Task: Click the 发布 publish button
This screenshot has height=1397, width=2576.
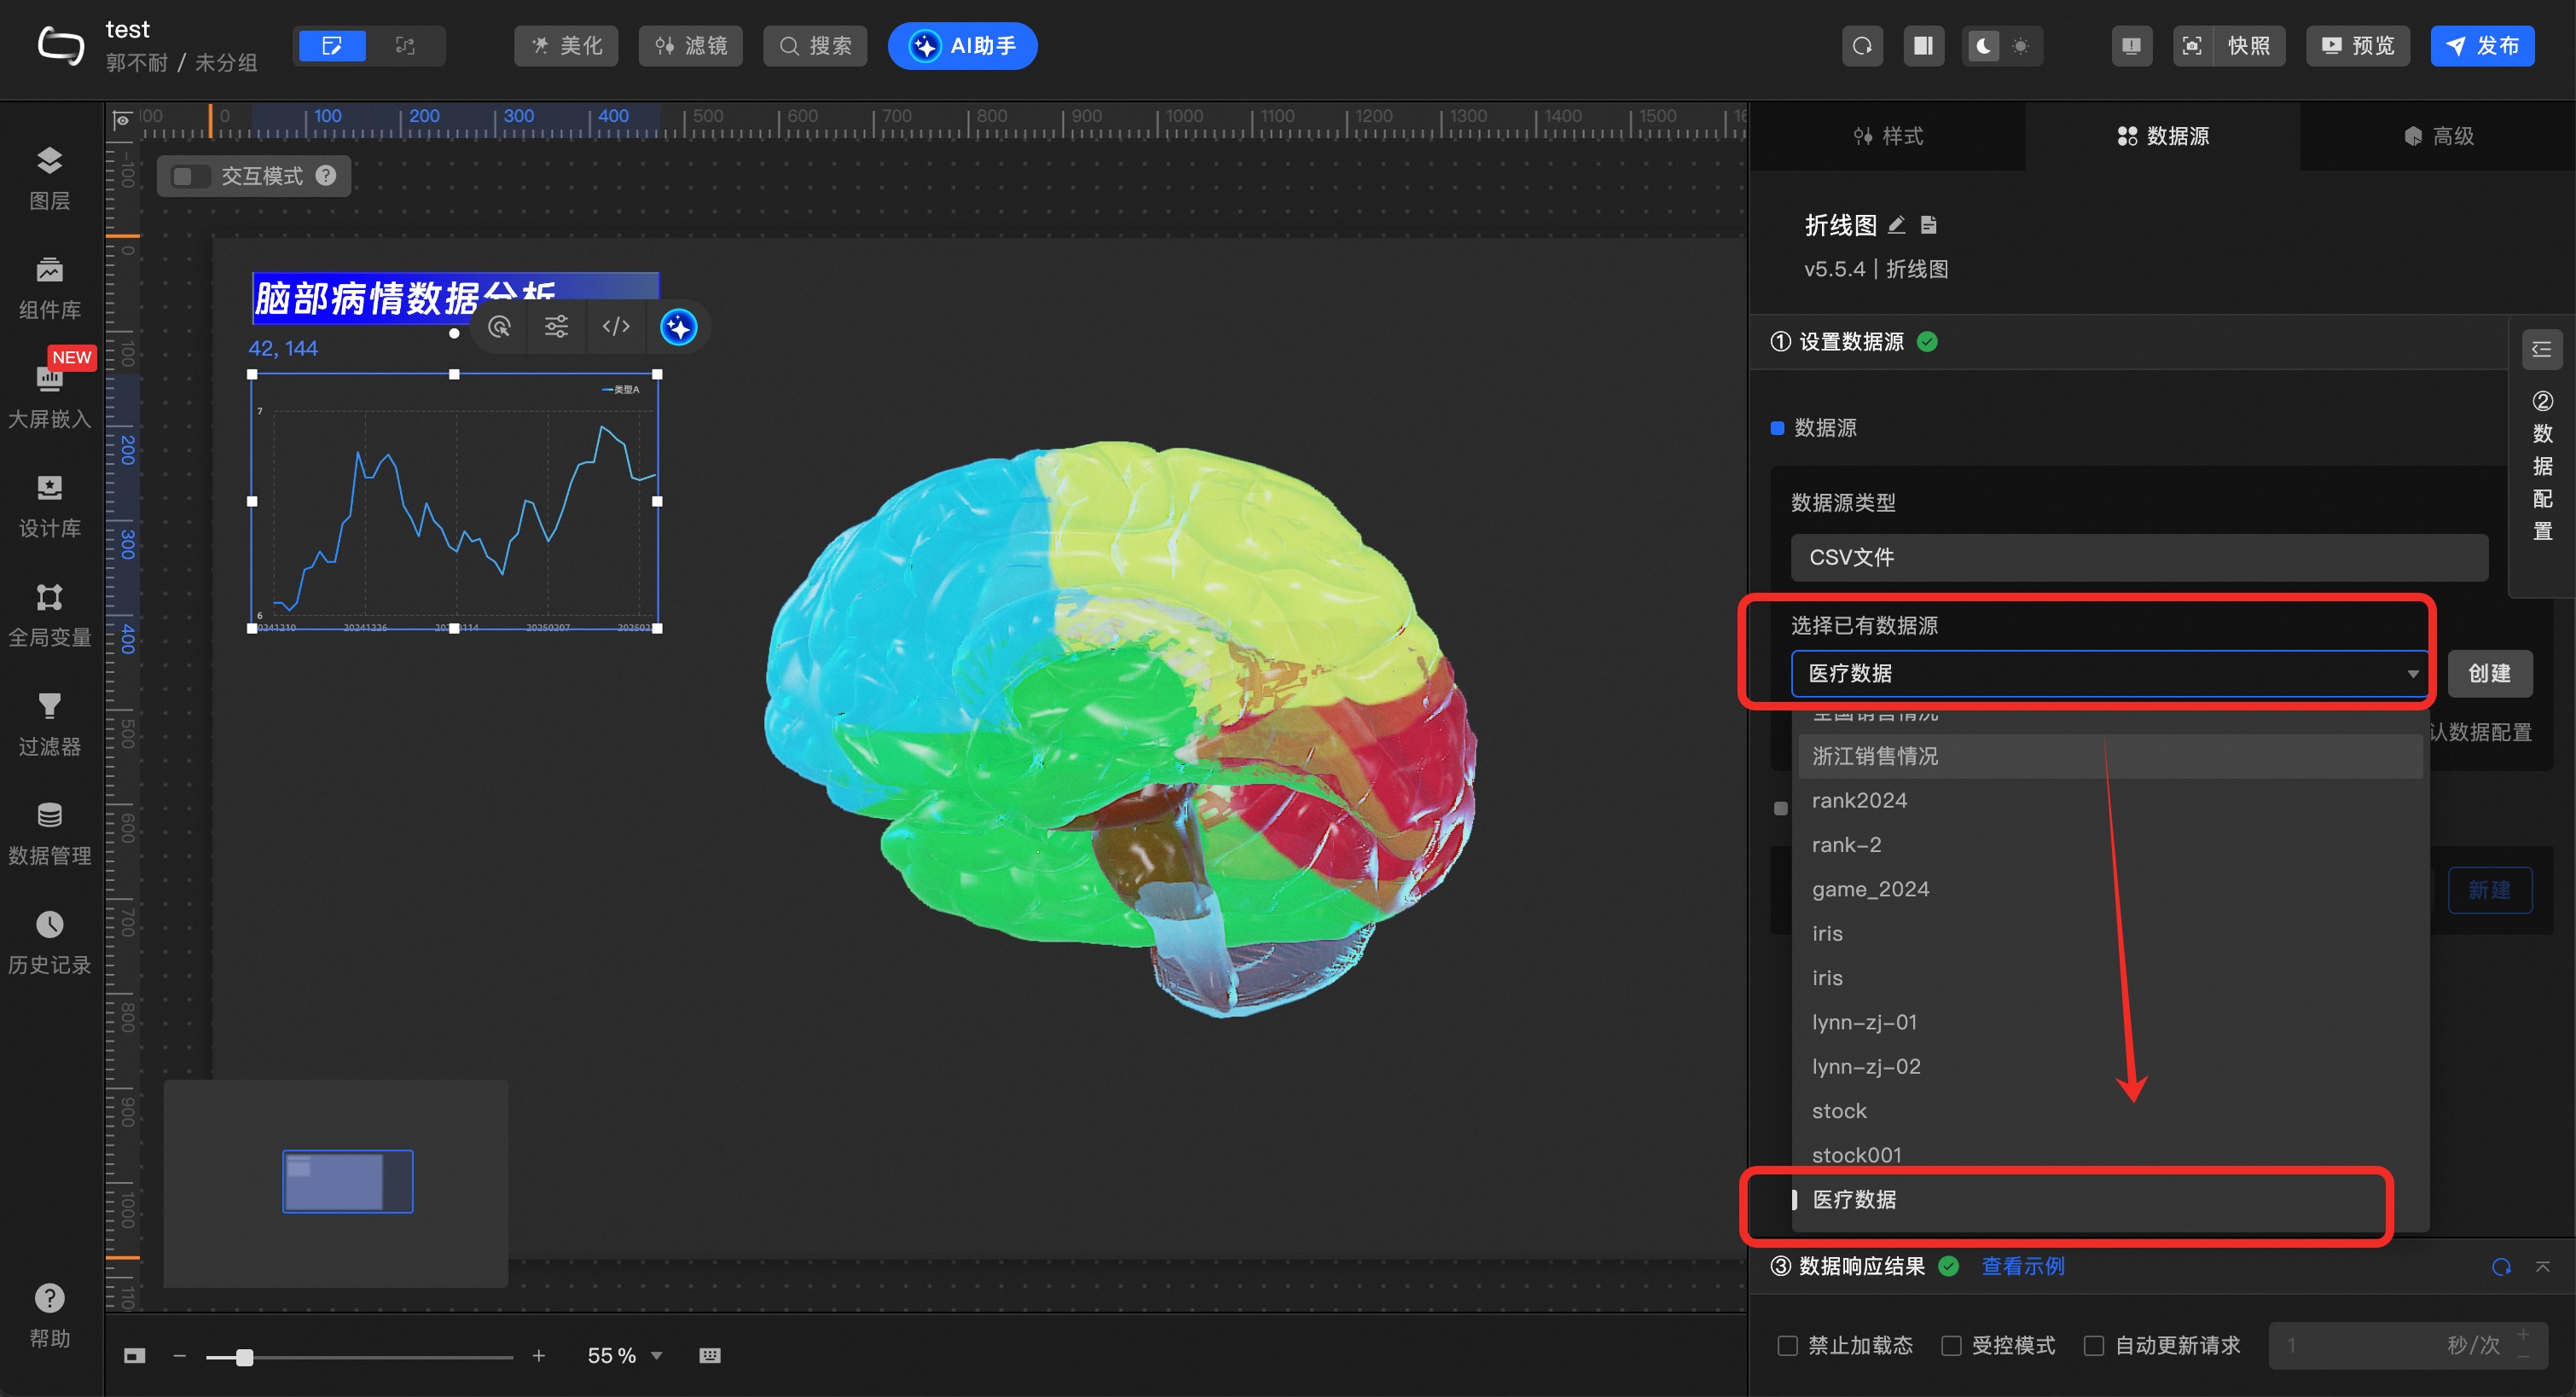Action: (x=2482, y=46)
